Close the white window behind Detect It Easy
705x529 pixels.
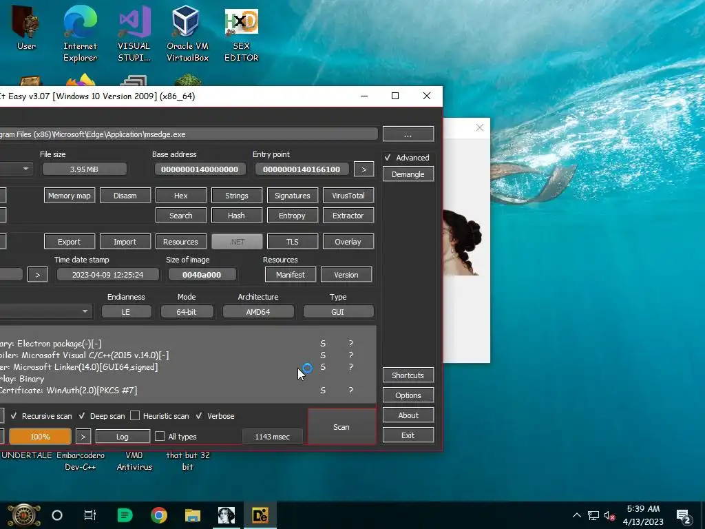pos(480,127)
